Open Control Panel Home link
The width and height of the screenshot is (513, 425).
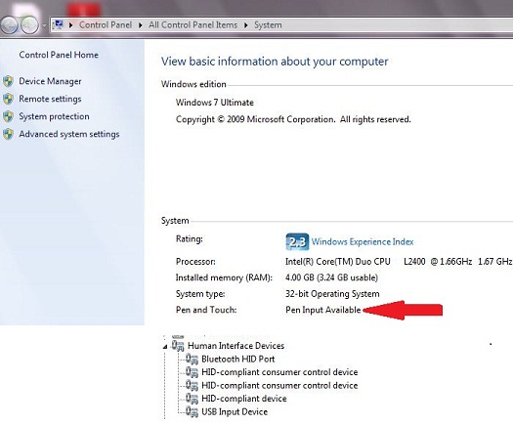[59, 55]
